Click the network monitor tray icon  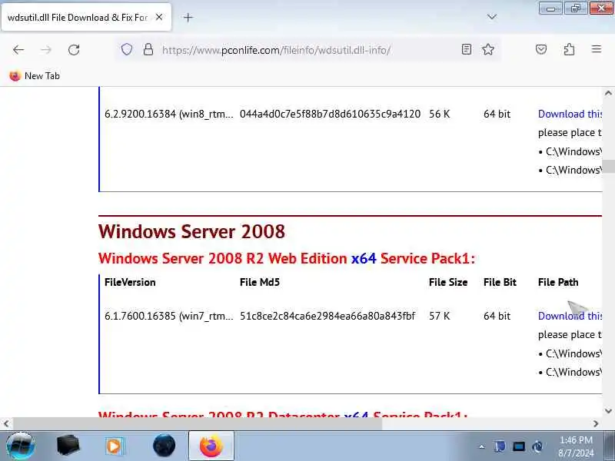click(x=518, y=446)
